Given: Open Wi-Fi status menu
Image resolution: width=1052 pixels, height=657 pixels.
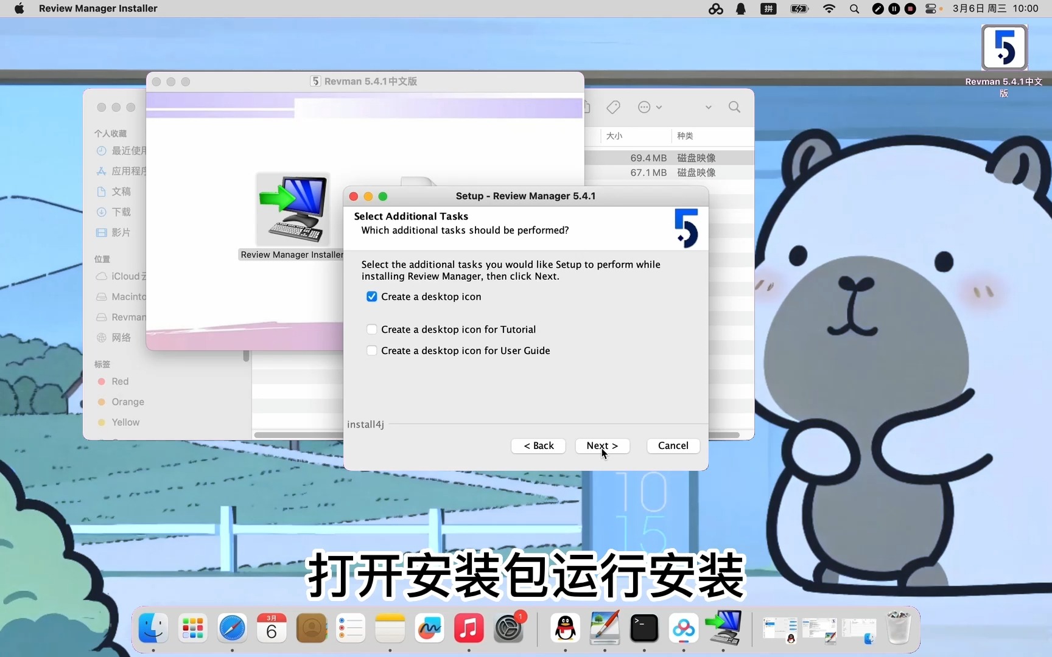Looking at the screenshot, I should [829, 9].
